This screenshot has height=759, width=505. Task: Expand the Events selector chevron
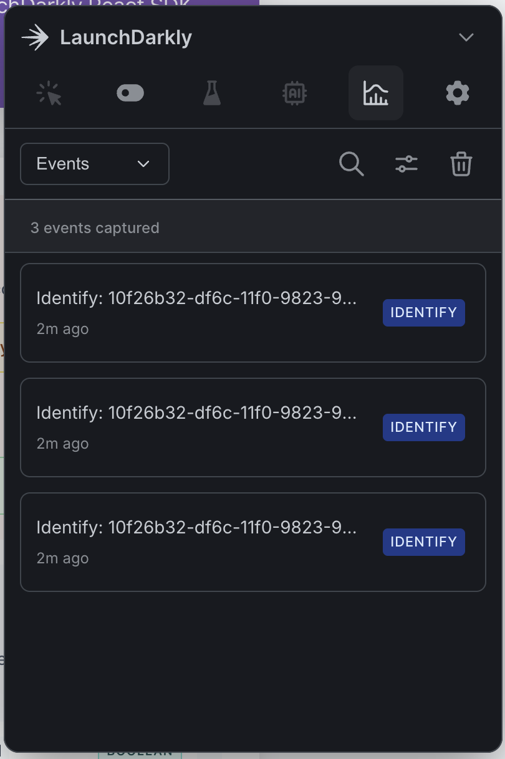[143, 165]
